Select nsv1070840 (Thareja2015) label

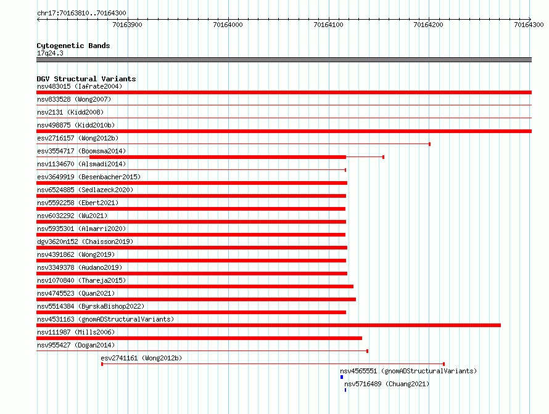click(x=81, y=280)
